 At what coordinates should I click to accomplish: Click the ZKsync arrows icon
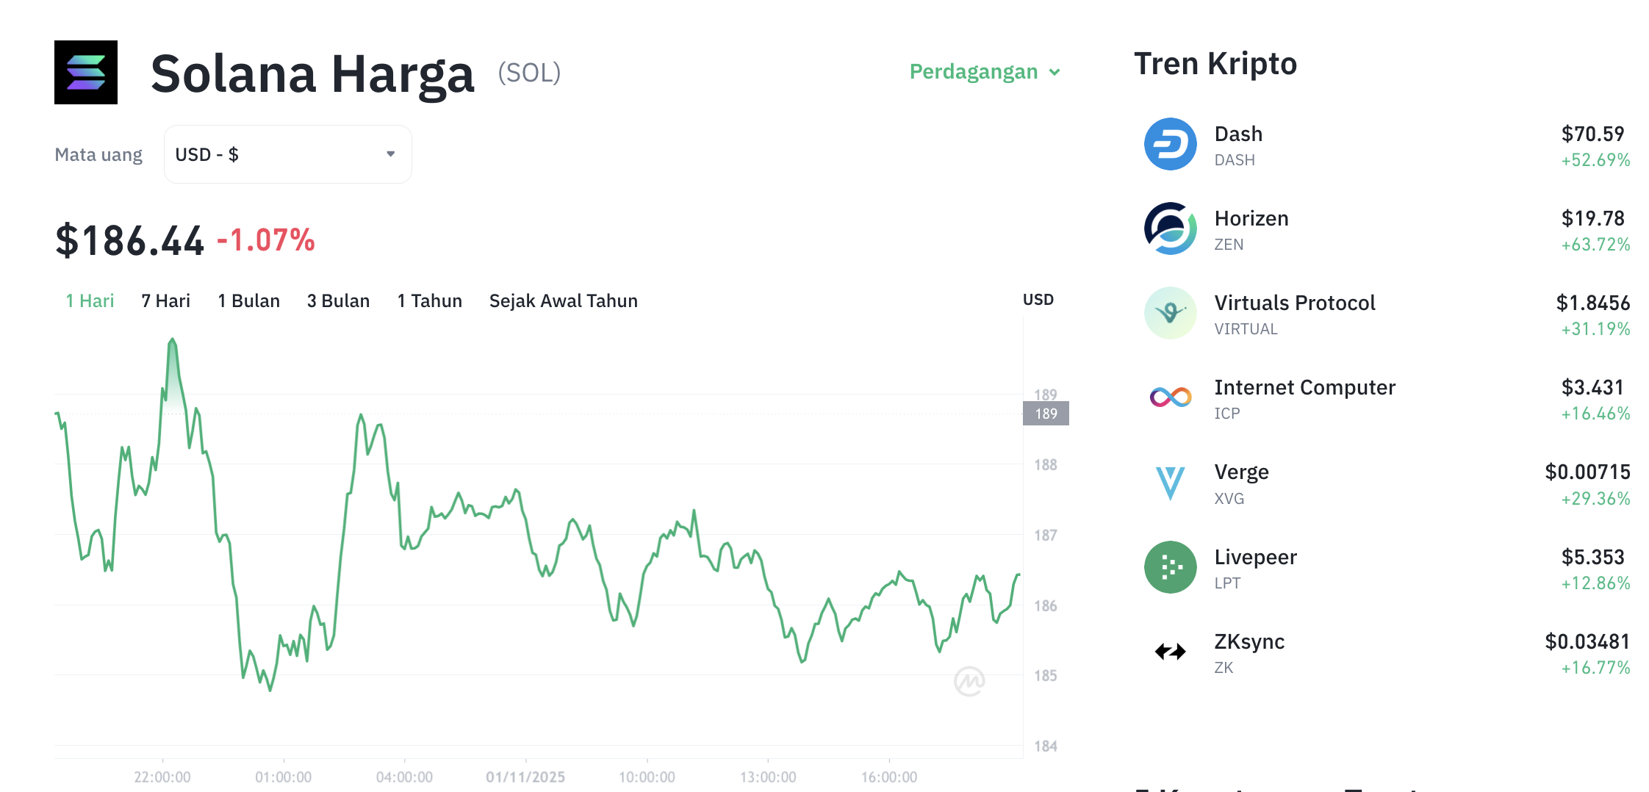click(1170, 652)
